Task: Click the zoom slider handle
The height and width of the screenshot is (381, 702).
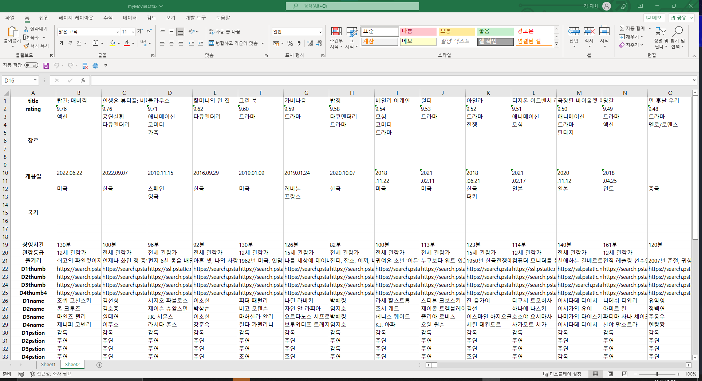Action: [657, 374]
